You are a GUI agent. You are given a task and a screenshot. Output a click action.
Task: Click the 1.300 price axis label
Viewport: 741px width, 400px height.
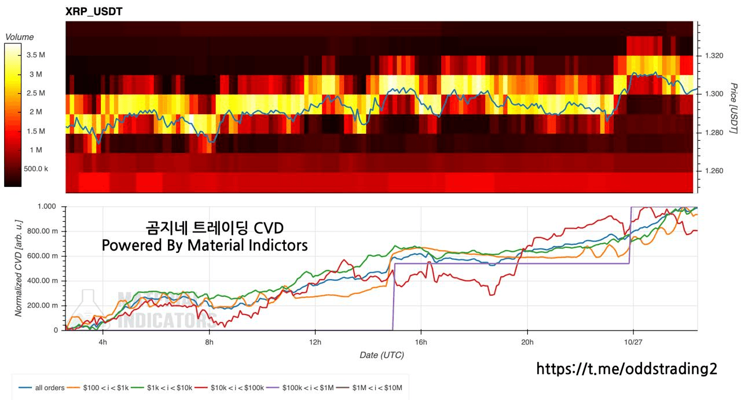[x=713, y=94]
